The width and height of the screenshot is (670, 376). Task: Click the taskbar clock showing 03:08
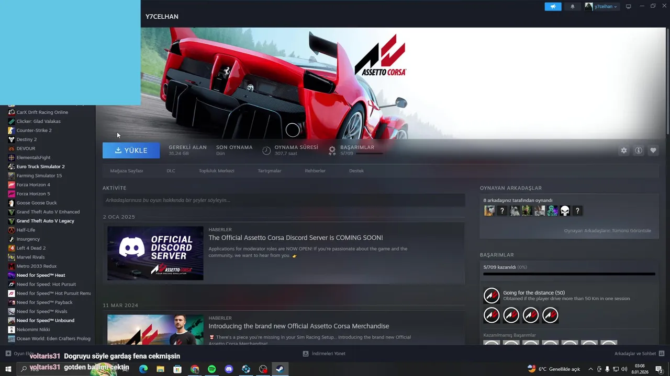click(x=640, y=369)
